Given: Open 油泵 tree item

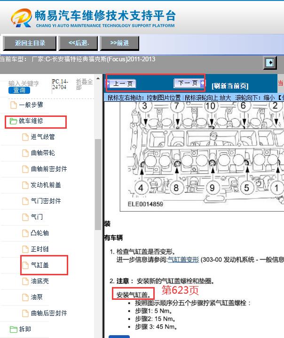Looking at the screenshot, I should (37, 297).
